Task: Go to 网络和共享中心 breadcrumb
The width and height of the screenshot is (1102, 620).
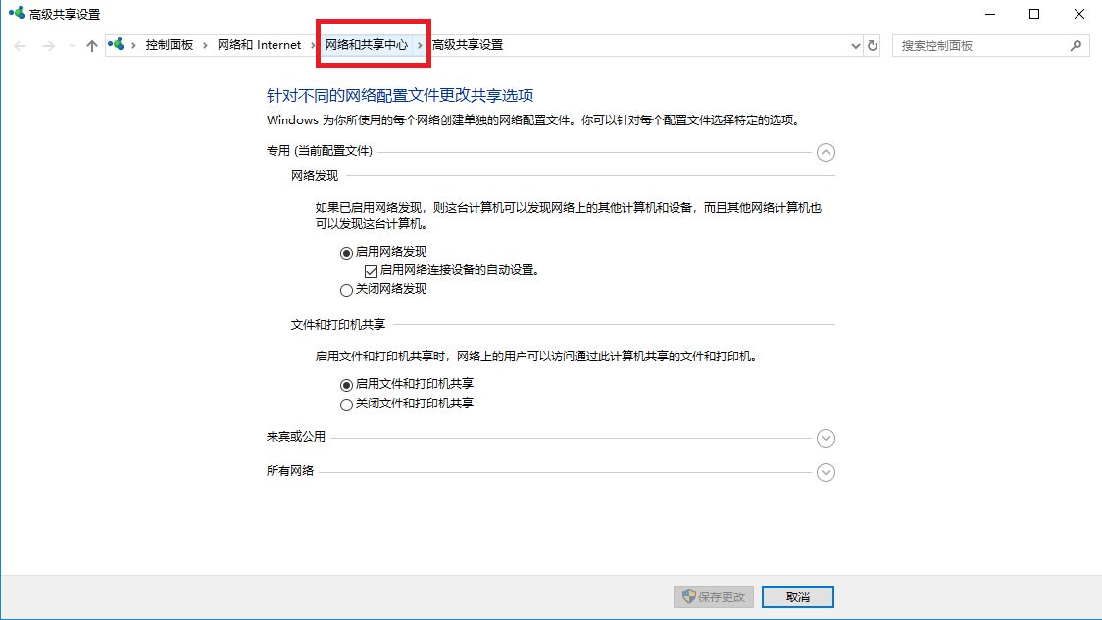Action: click(366, 45)
